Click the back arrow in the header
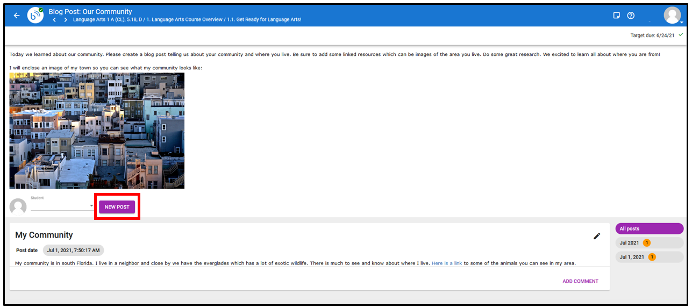Screen dimensions: 692x308 [x=17, y=16]
